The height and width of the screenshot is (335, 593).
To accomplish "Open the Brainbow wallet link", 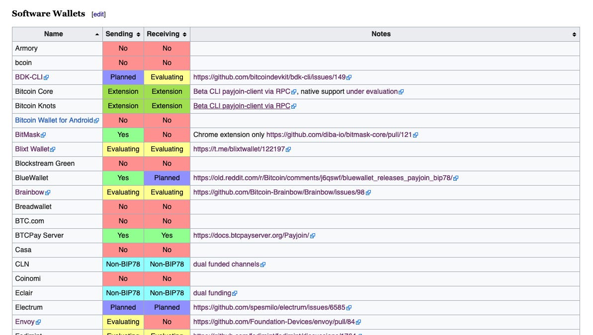I will click(x=29, y=192).
